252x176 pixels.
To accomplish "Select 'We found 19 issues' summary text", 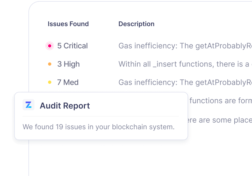I will pos(99,127).
